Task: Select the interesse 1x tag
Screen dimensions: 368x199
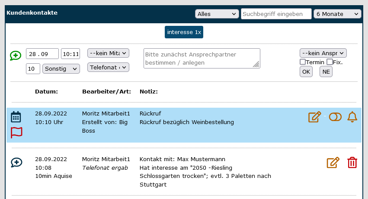Action: click(x=184, y=32)
